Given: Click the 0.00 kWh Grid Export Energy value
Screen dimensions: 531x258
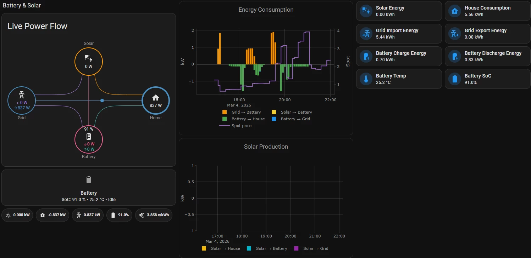Looking at the screenshot, I should pos(474,37).
